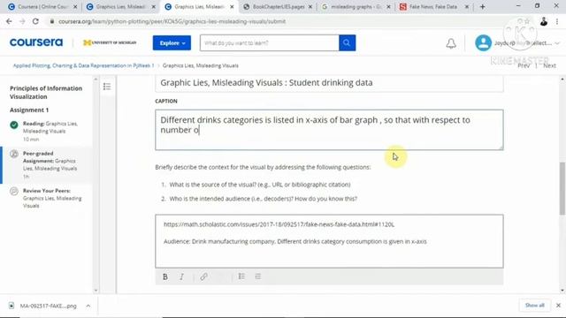Click the page vertical scrollbar thumb
The height and width of the screenshot is (318, 566).
[x=562, y=188]
